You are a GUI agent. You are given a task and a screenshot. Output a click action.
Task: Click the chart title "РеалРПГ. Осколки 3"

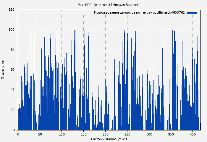(109, 5)
